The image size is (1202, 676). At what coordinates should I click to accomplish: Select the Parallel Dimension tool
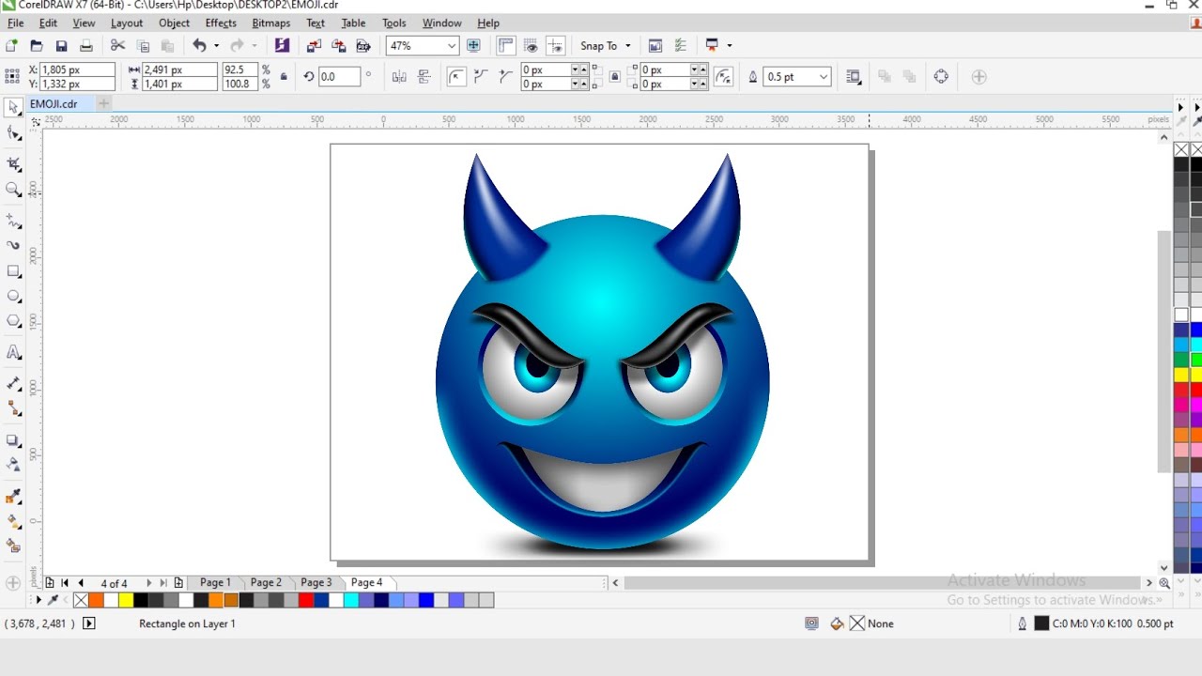(x=13, y=383)
